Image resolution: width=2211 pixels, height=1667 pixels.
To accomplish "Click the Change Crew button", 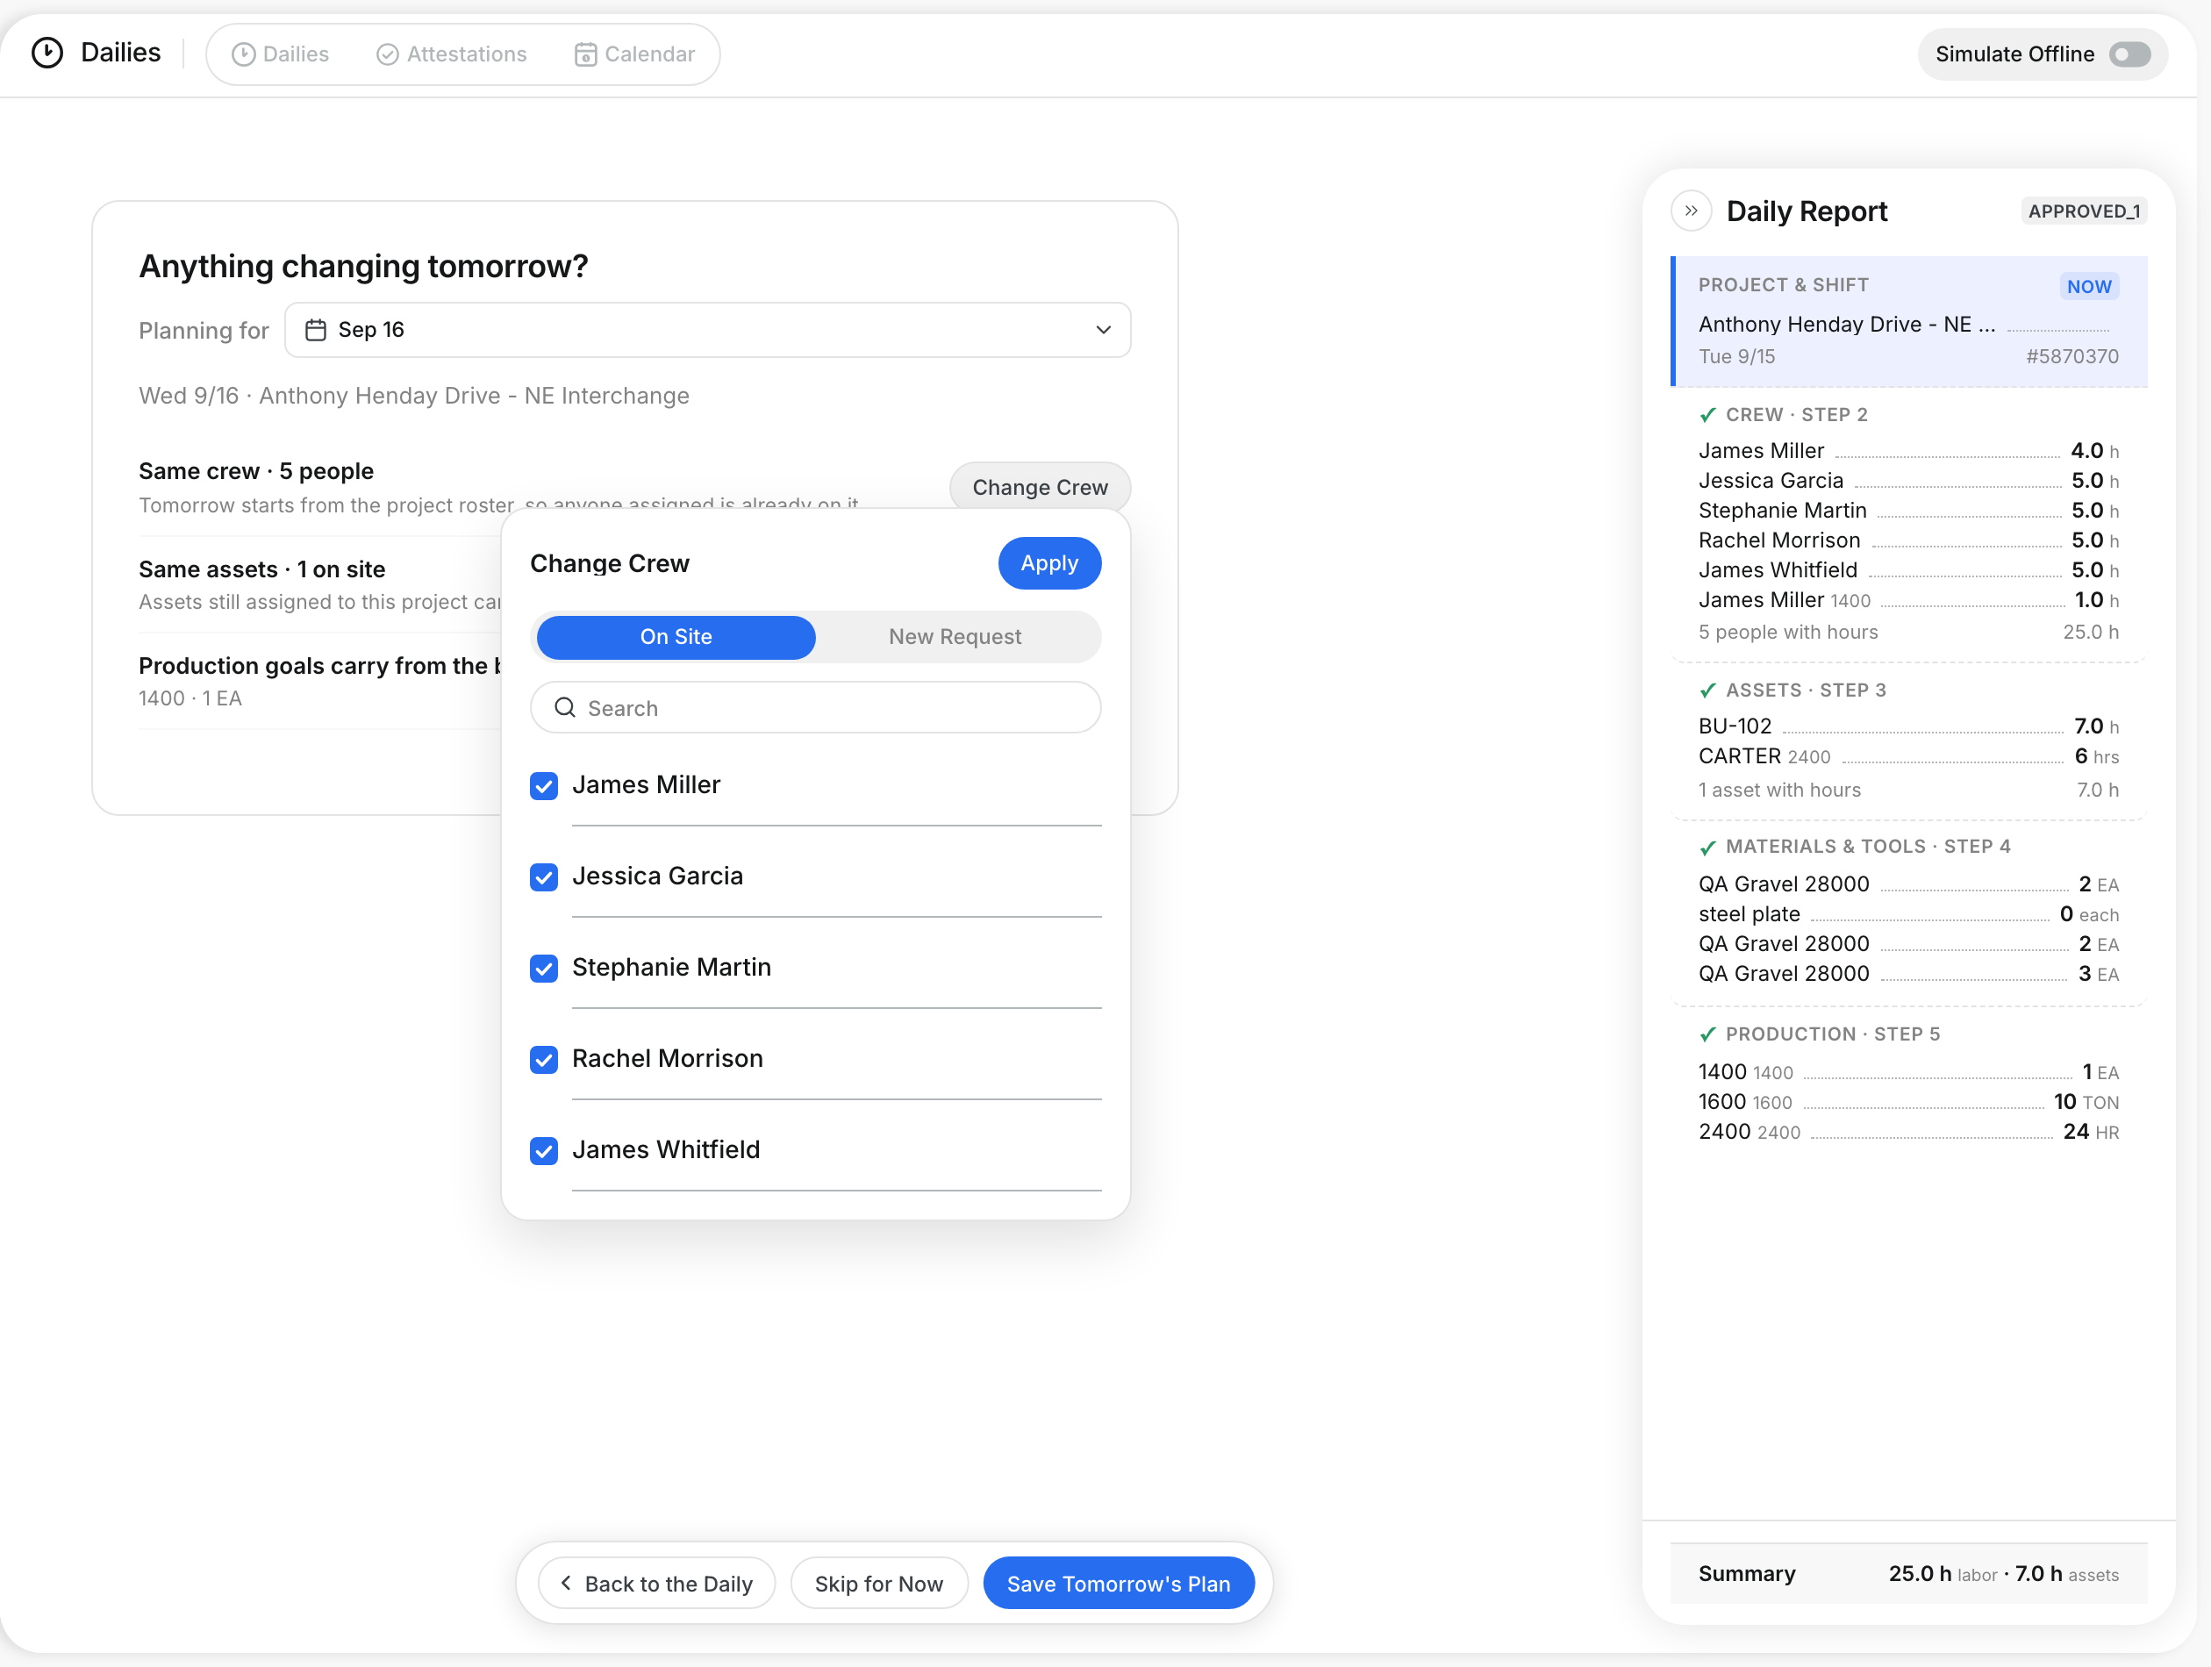I will pos(1040,487).
